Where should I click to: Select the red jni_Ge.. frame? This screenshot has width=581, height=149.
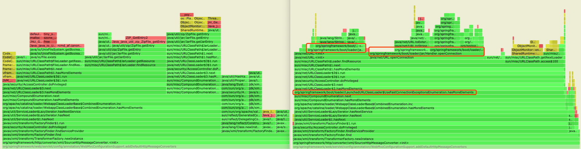coord(214,22)
